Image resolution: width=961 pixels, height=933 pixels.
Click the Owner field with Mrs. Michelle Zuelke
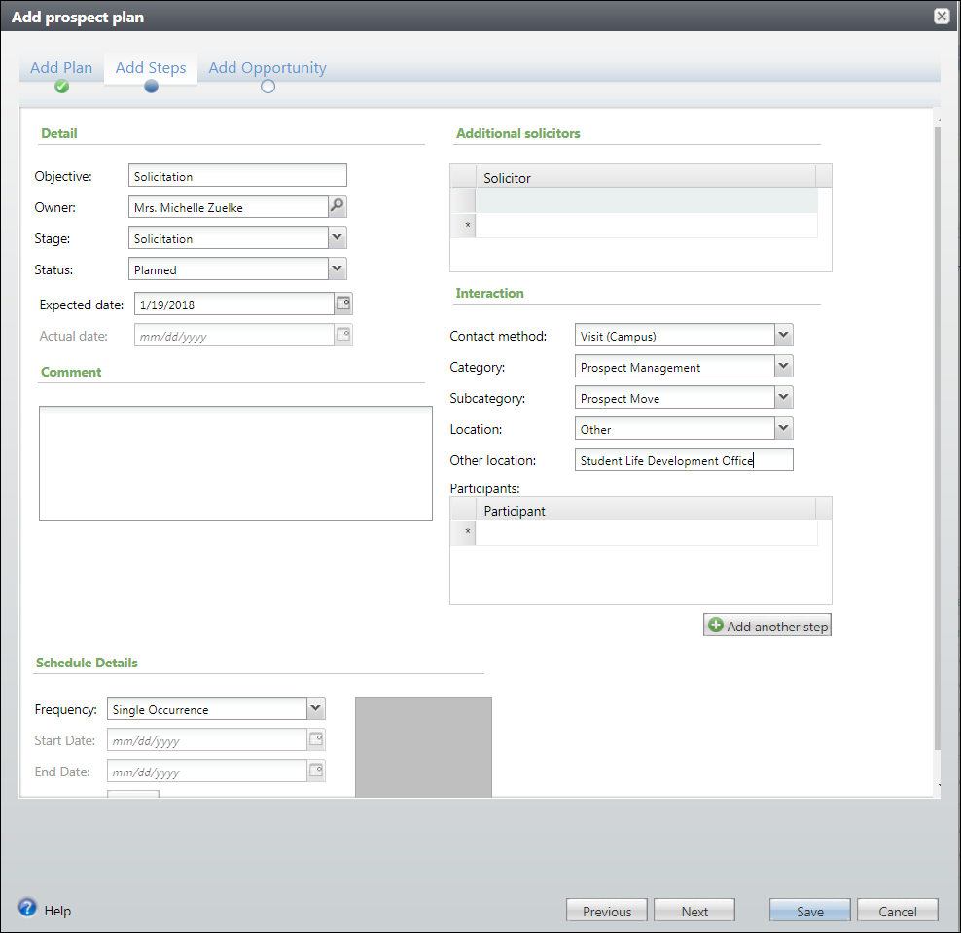(x=229, y=206)
